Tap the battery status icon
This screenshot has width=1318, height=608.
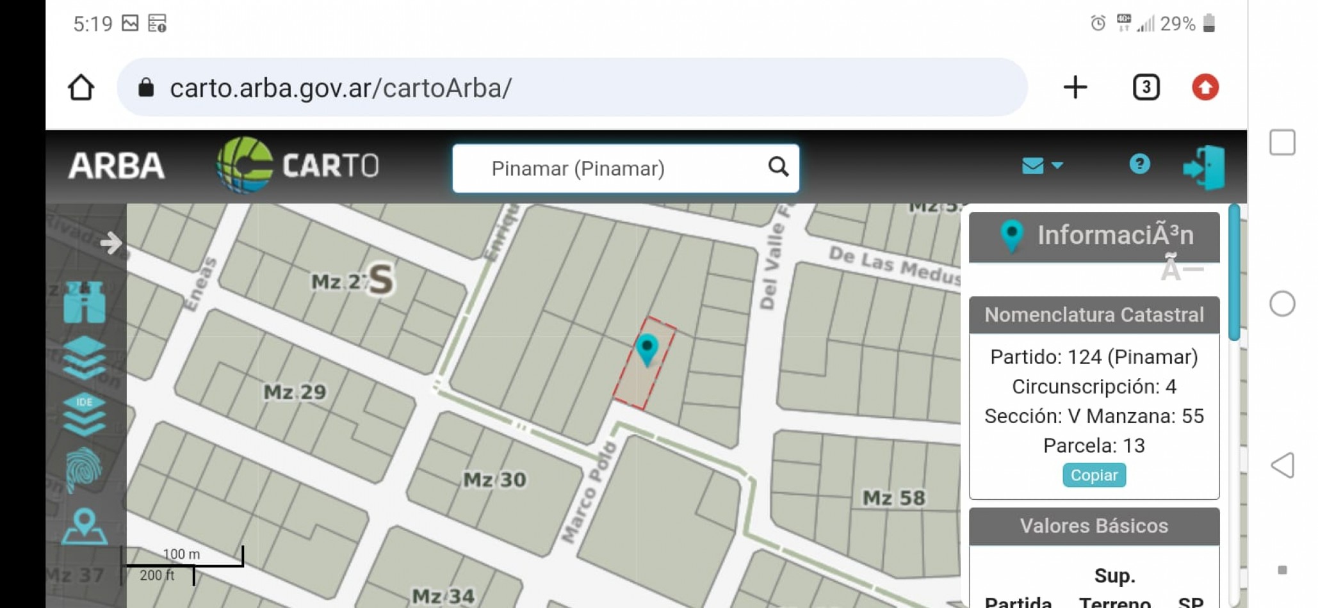tap(1208, 23)
